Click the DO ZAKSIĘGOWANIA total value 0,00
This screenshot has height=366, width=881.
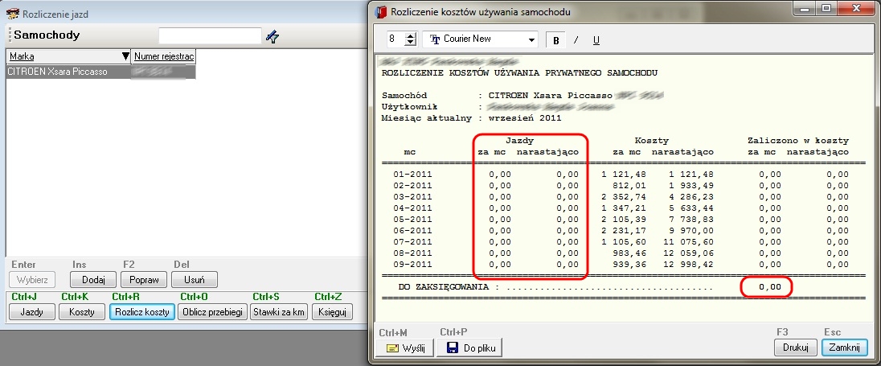coord(770,286)
